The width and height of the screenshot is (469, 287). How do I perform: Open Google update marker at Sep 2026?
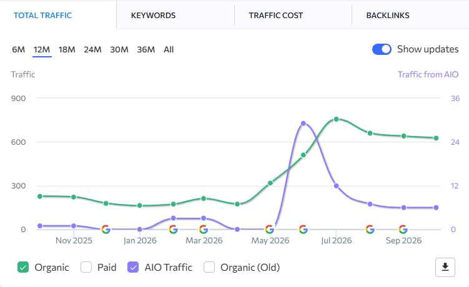coord(403,230)
